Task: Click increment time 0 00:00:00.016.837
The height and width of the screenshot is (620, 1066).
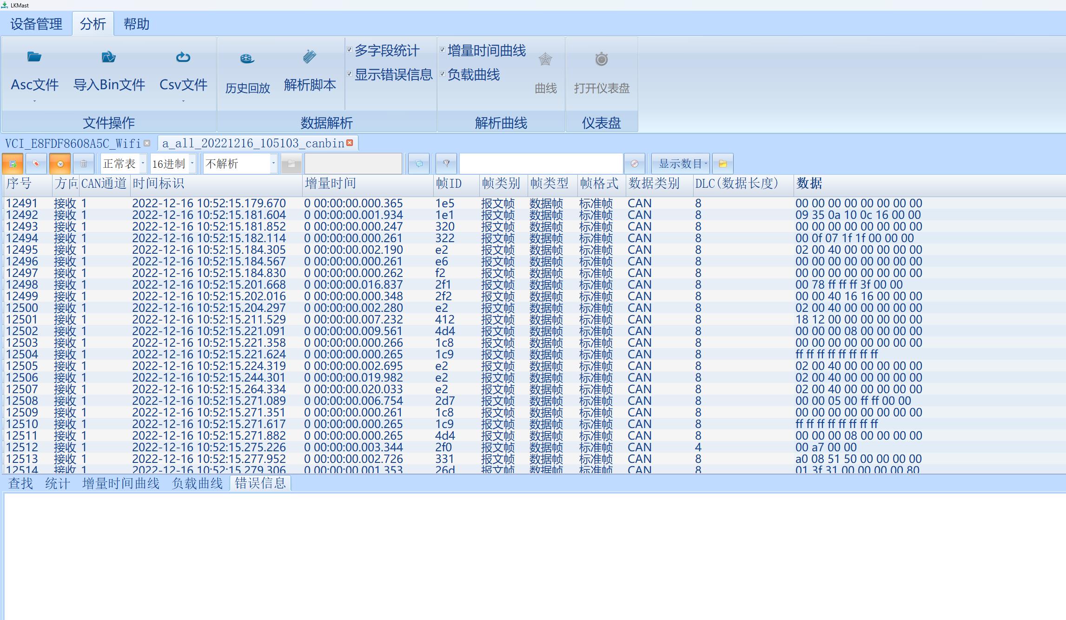Action: tap(353, 284)
